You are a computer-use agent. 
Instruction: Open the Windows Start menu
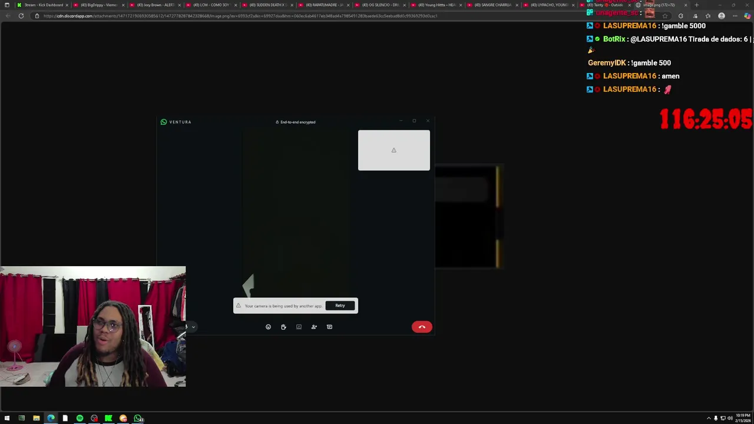click(x=7, y=419)
